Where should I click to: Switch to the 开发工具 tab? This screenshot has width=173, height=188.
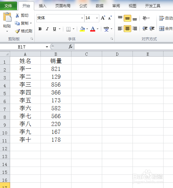152,6
